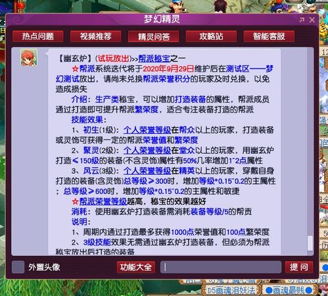Open the 攻略站 tab
Image resolution: width=328 pixels, height=296 pixels.
pos(211,36)
